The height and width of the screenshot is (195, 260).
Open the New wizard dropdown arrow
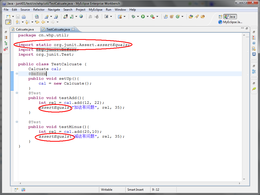pos(13,17)
